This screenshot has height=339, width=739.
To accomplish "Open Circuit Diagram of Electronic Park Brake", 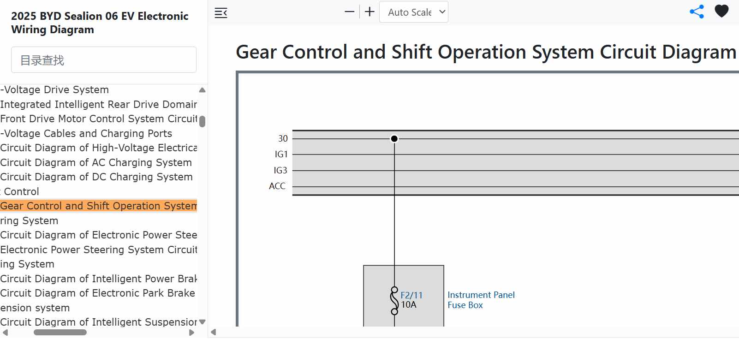I will [98, 293].
